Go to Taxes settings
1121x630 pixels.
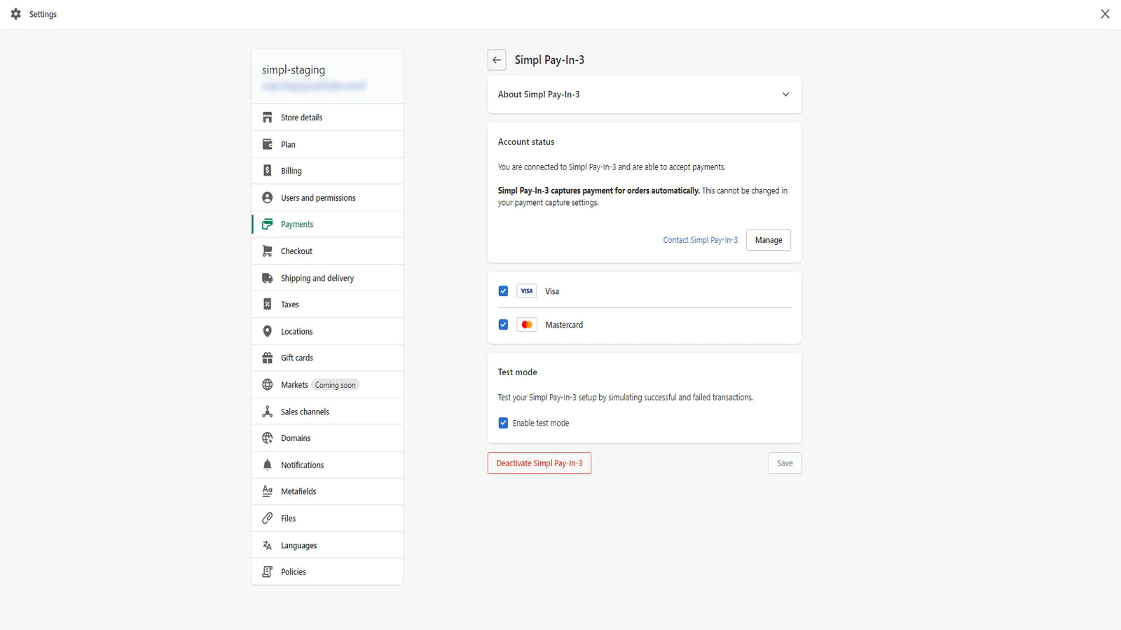point(327,304)
